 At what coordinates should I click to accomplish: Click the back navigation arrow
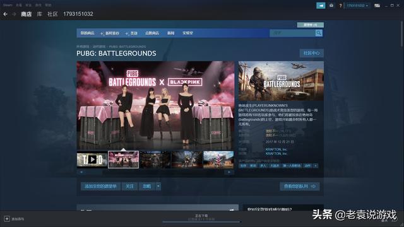click(x=5, y=14)
